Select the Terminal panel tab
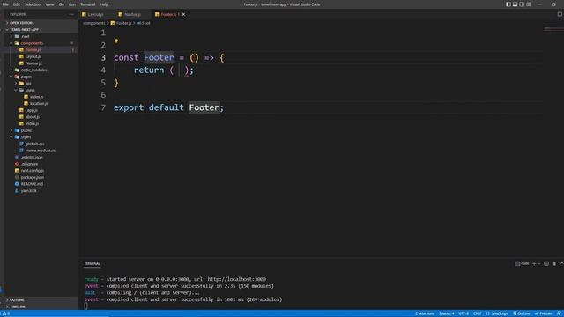The height and width of the screenshot is (317, 564). click(x=92, y=264)
